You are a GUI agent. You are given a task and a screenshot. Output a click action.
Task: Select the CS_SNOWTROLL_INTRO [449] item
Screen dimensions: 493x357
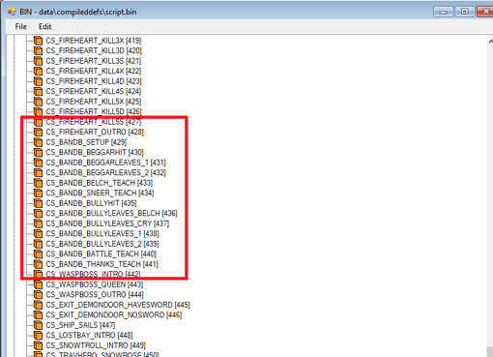[x=96, y=345]
